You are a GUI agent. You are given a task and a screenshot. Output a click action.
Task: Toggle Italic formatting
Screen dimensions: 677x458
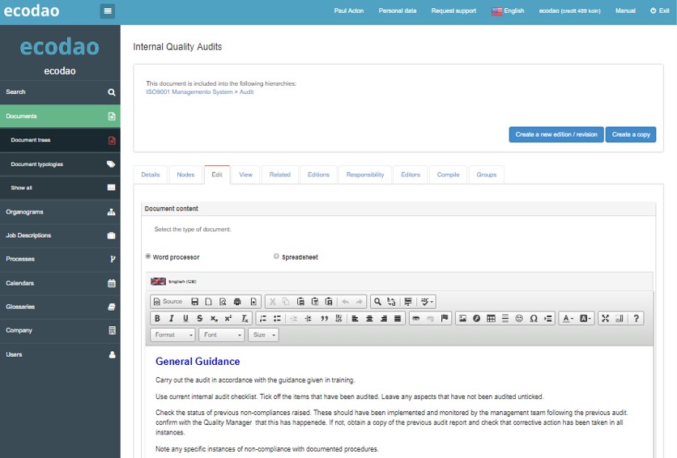coord(172,318)
